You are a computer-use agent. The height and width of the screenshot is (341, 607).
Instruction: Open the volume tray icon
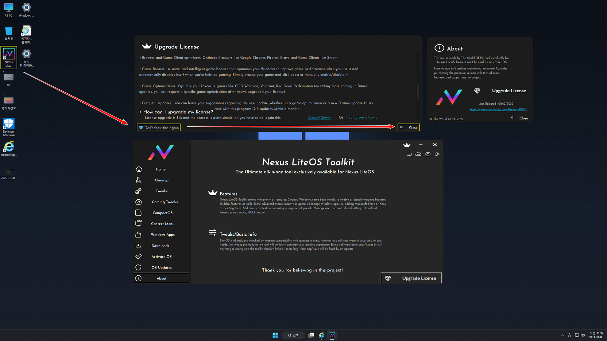(x=583, y=335)
